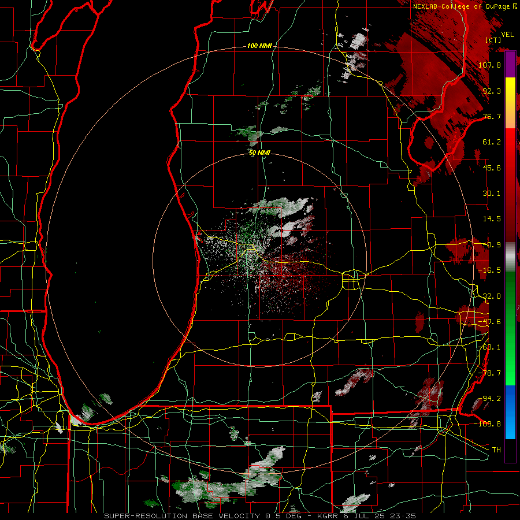Select the 76.7 velocity scale value

492,116
